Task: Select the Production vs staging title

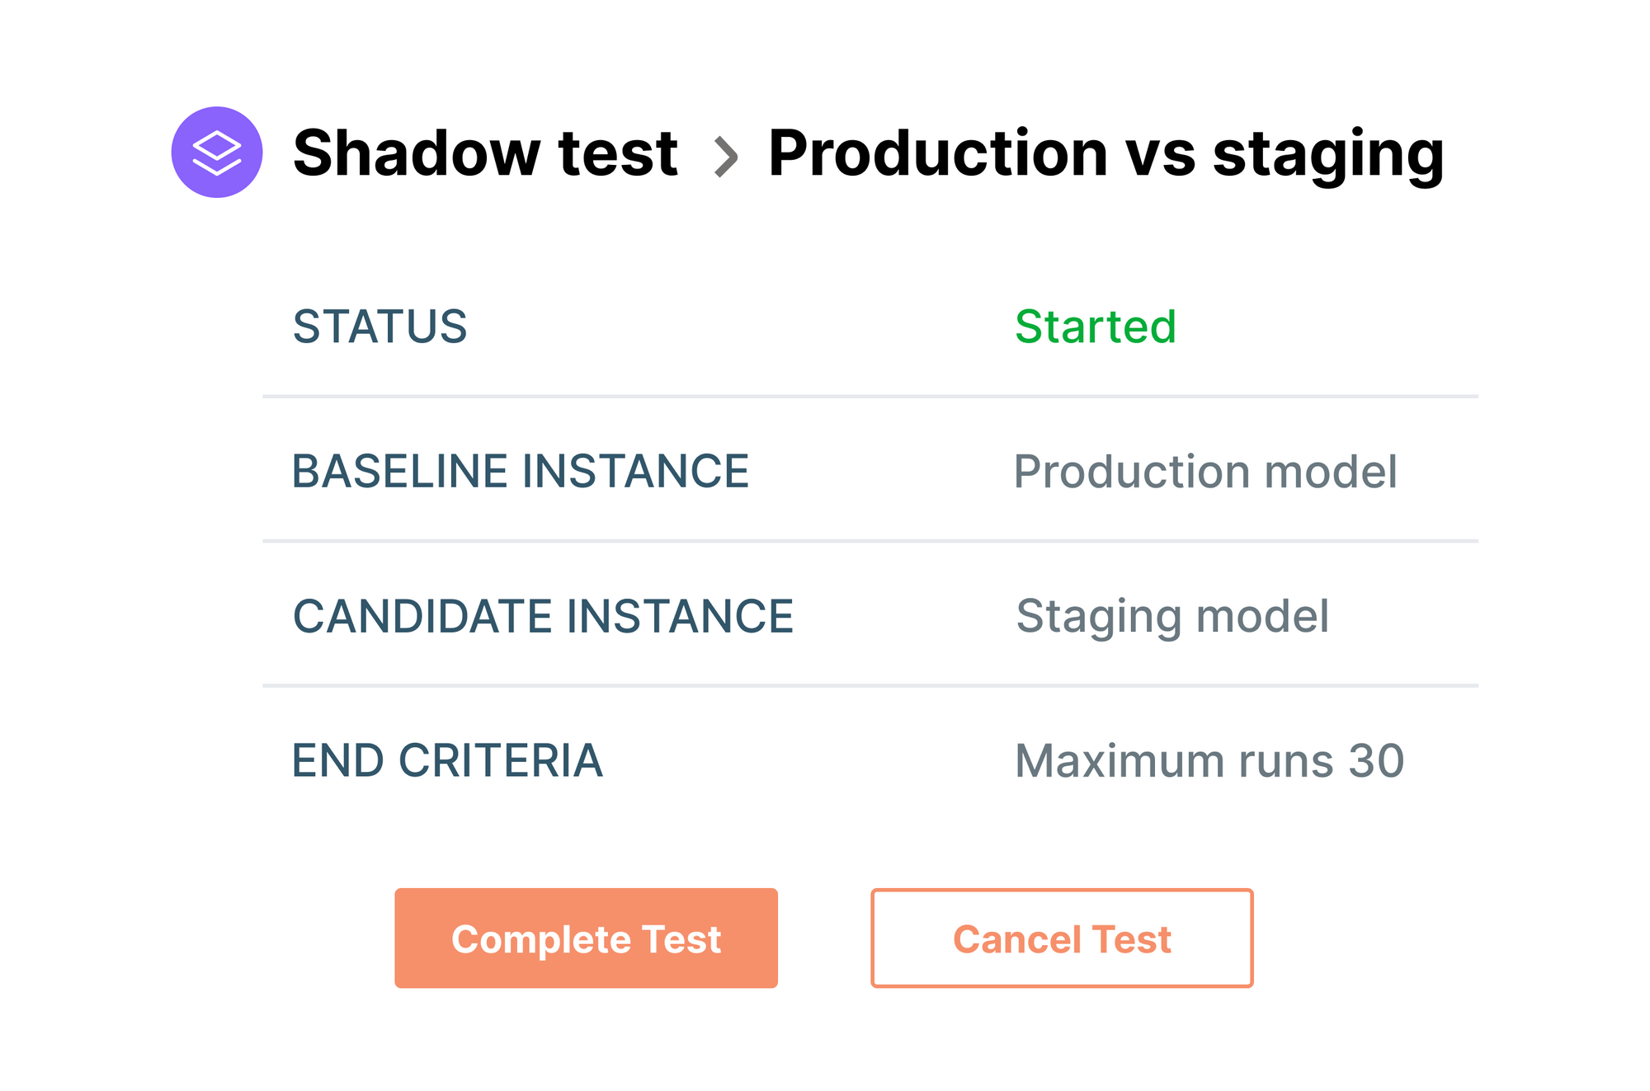Action: click(1104, 153)
